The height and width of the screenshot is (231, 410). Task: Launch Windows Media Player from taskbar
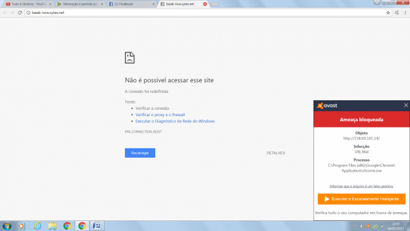pyautogui.click(x=21, y=226)
